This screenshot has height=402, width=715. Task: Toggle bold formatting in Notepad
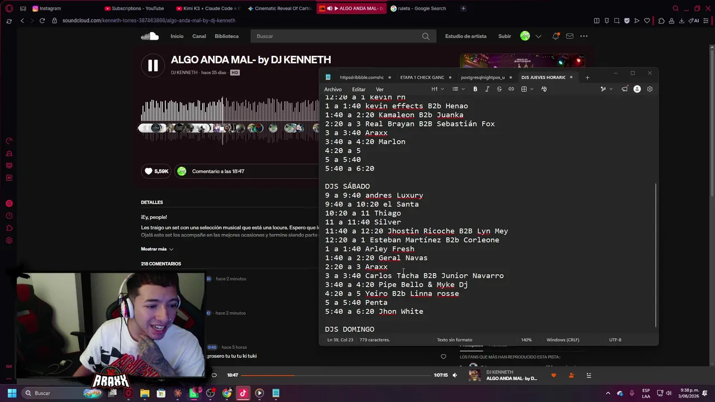[475, 89]
